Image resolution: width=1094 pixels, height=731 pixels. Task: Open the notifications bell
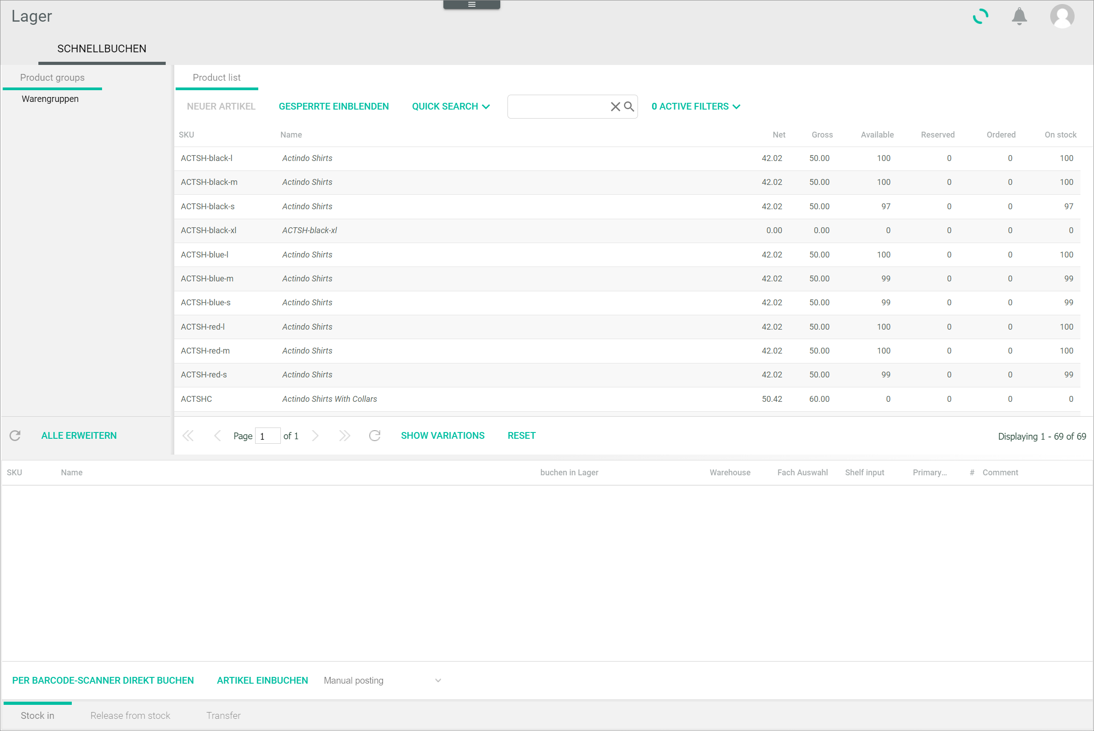(x=1020, y=16)
